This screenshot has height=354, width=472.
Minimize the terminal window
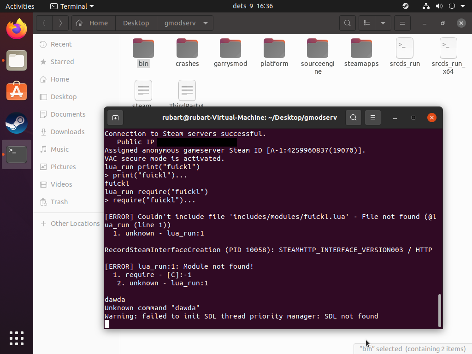click(x=395, y=118)
